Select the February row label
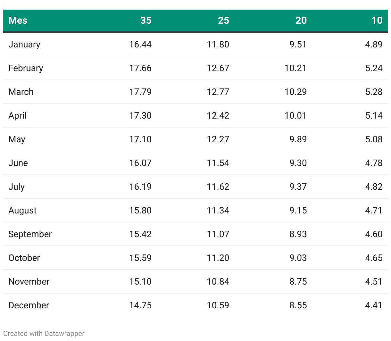The width and height of the screenshot is (391, 341). point(26,68)
